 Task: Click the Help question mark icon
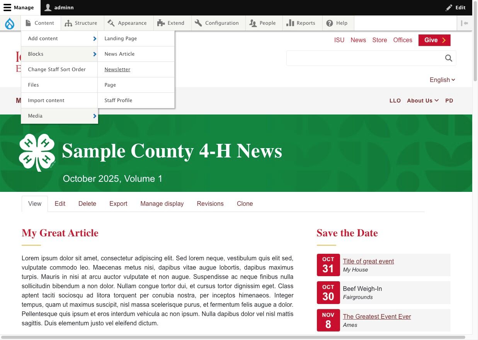pos(330,23)
